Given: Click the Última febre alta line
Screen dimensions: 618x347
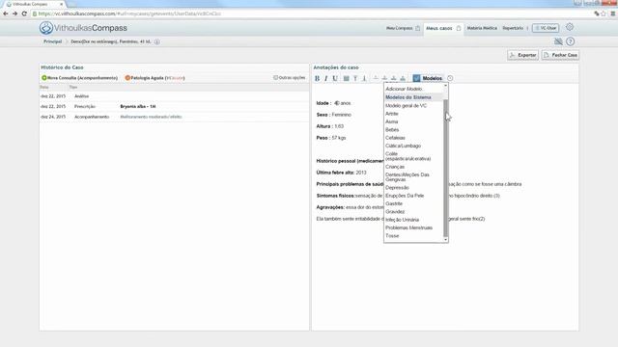Looking at the screenshot, I should [x=341, y=173].
